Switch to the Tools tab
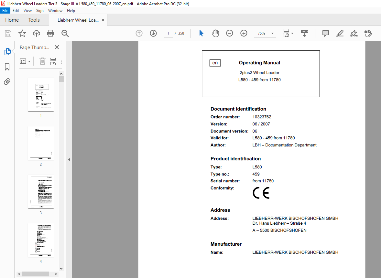The image size is (381, 278). (x=34, y=20)
